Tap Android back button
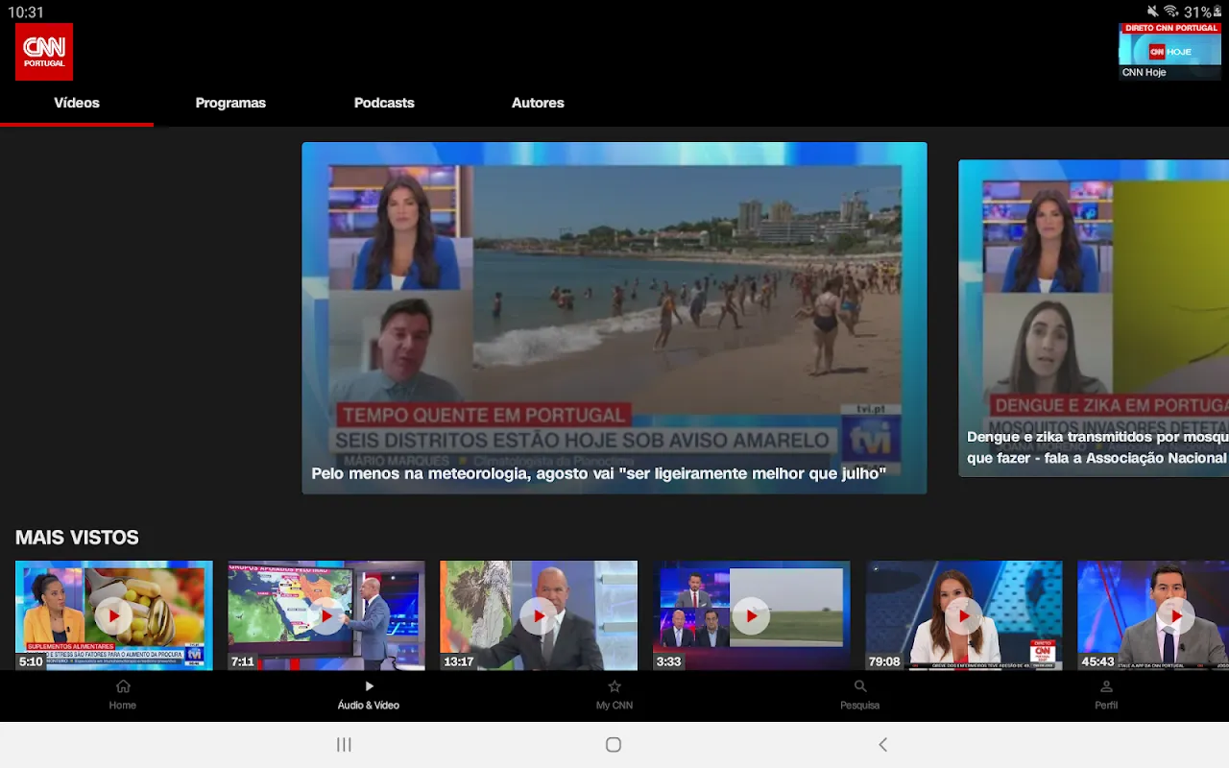This screenshot has height=768, width=1229. [x=883, y=745]
